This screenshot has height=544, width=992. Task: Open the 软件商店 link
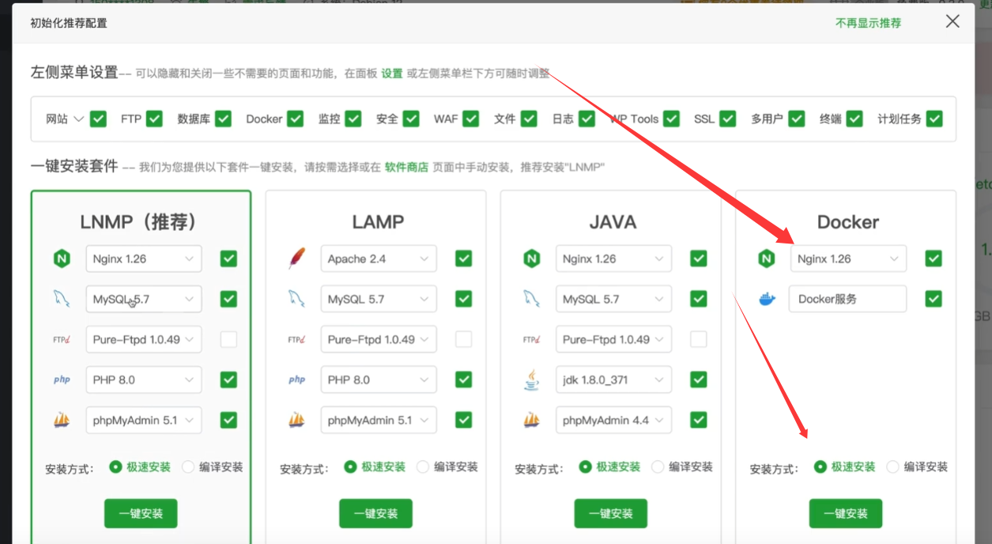click(x=406, y=167)
